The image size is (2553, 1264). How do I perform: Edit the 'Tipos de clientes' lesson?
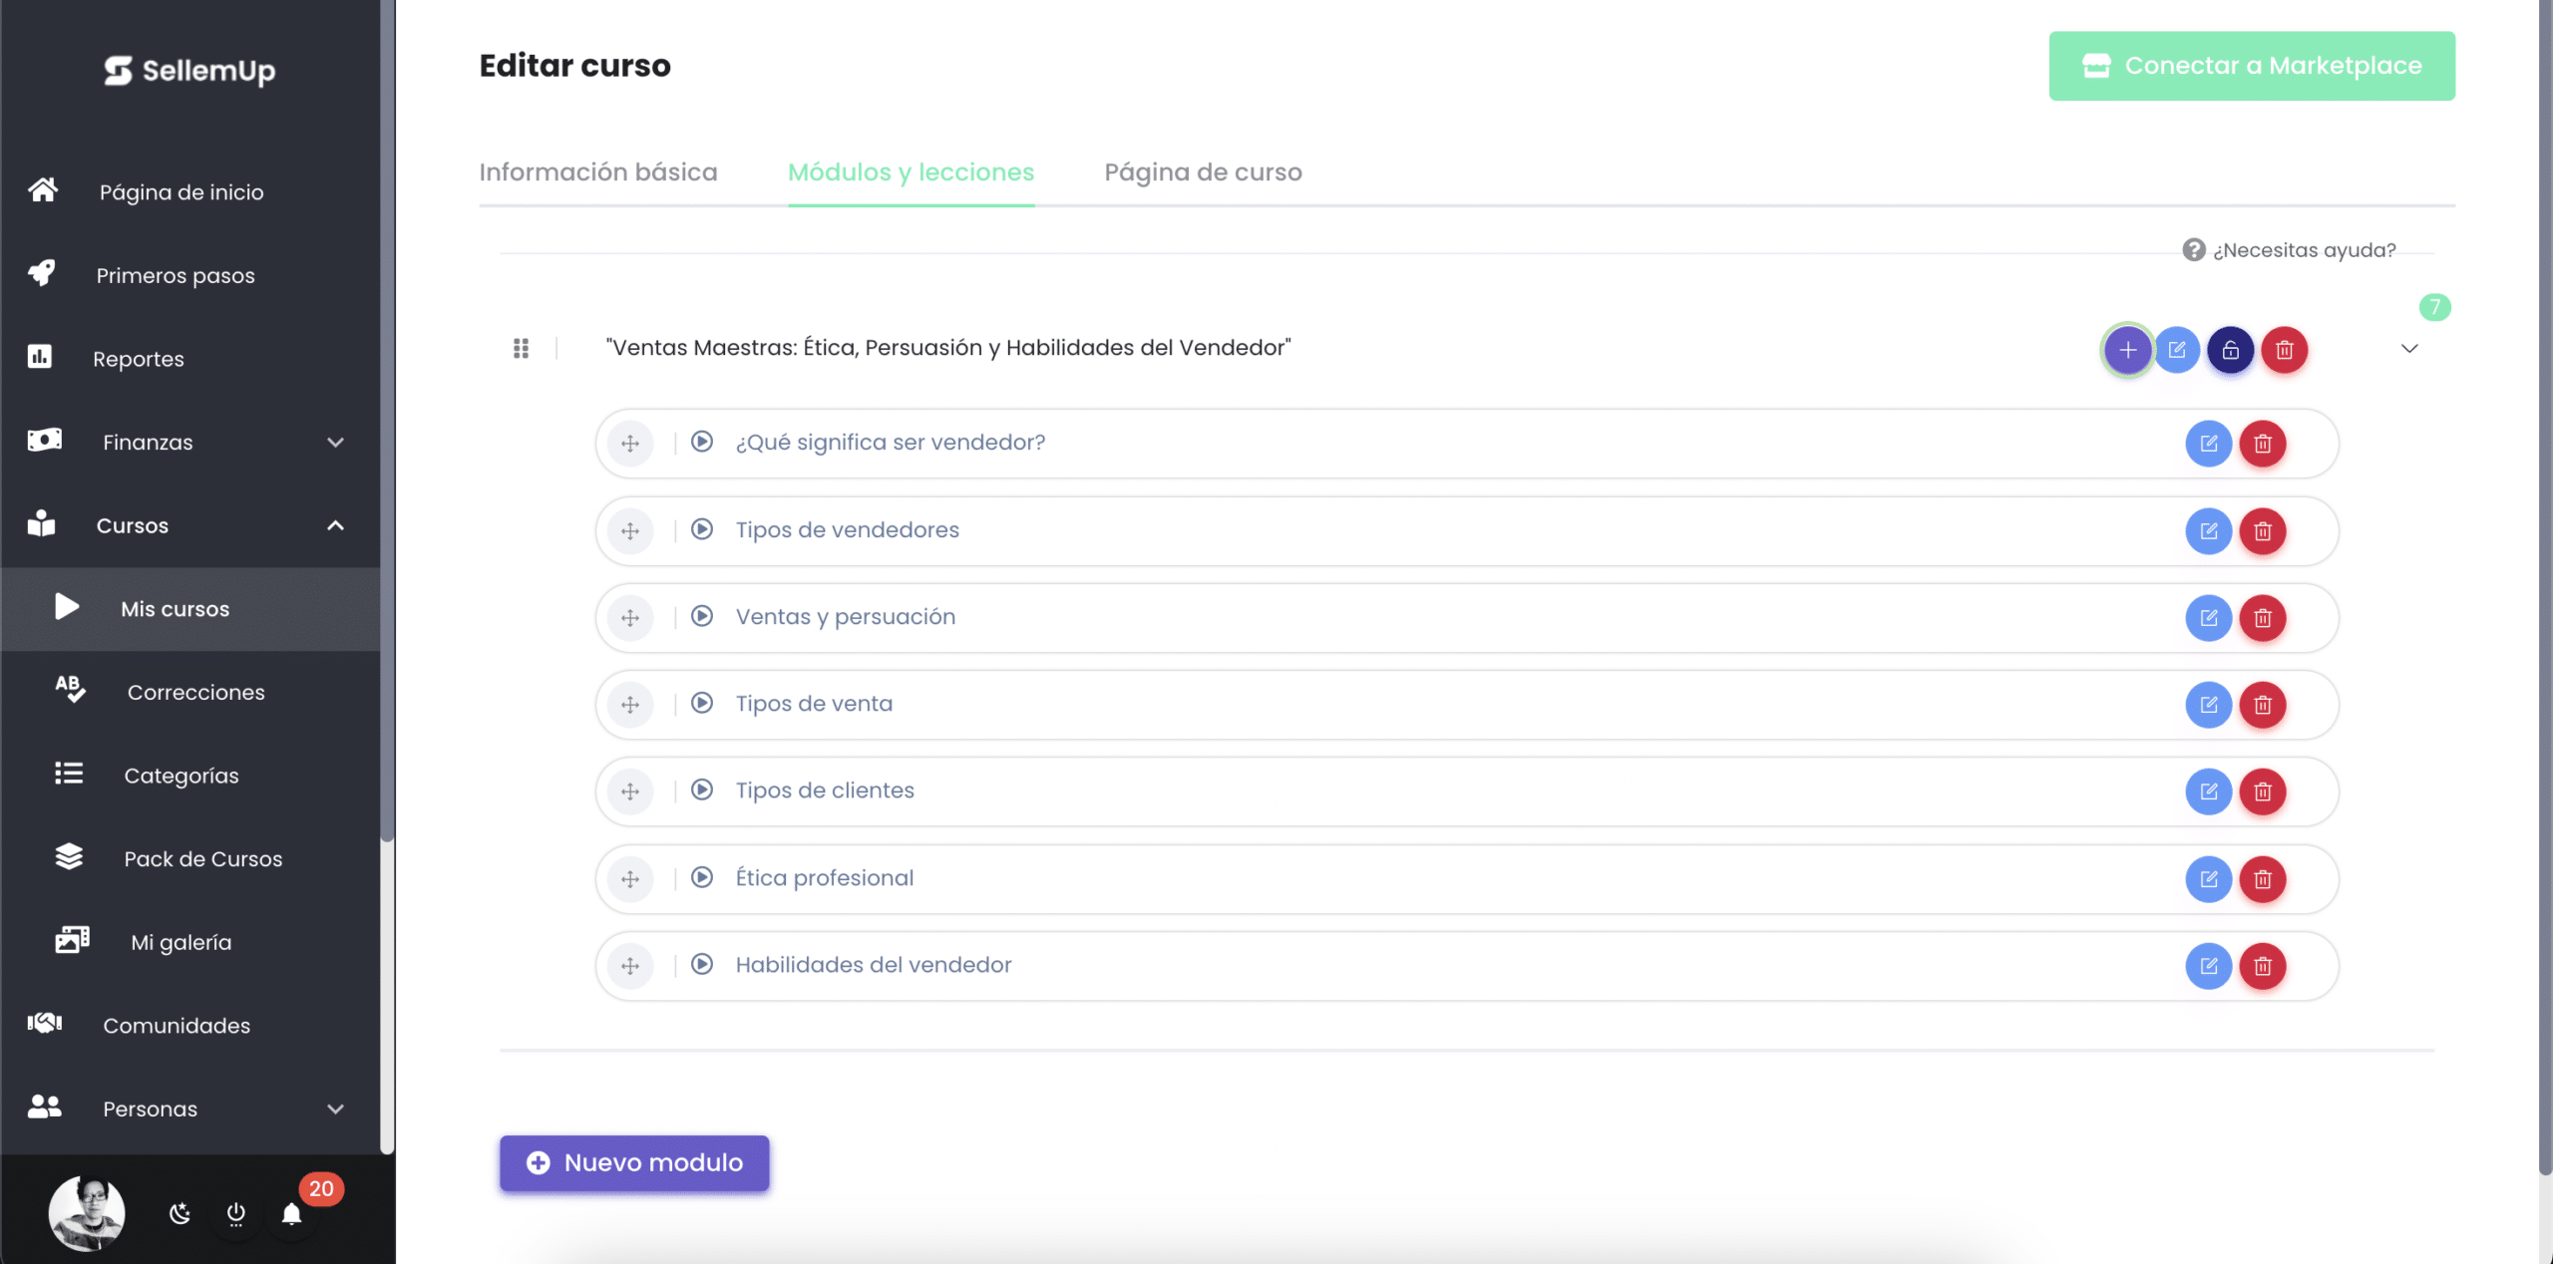[x=2209, y=791]
